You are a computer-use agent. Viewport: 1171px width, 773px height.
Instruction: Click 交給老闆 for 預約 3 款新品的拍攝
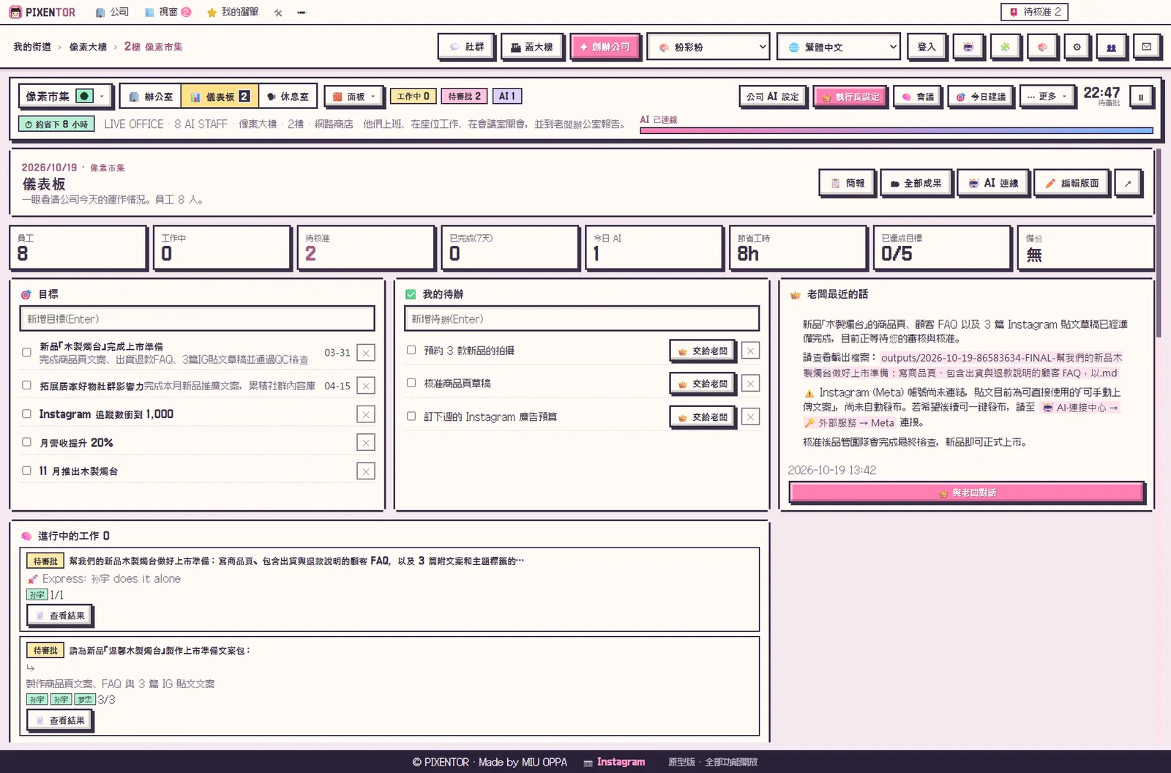click(x=703, y=351)
